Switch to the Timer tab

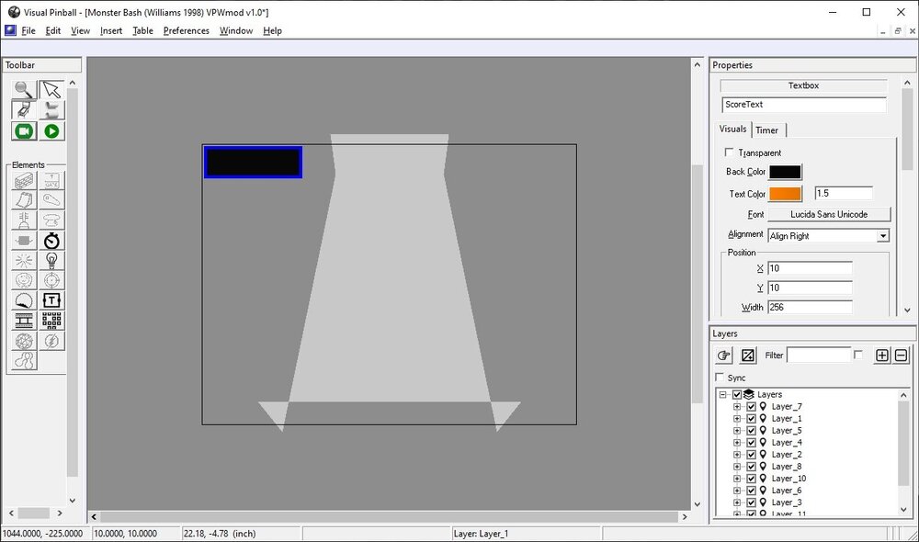coord(766,130)
